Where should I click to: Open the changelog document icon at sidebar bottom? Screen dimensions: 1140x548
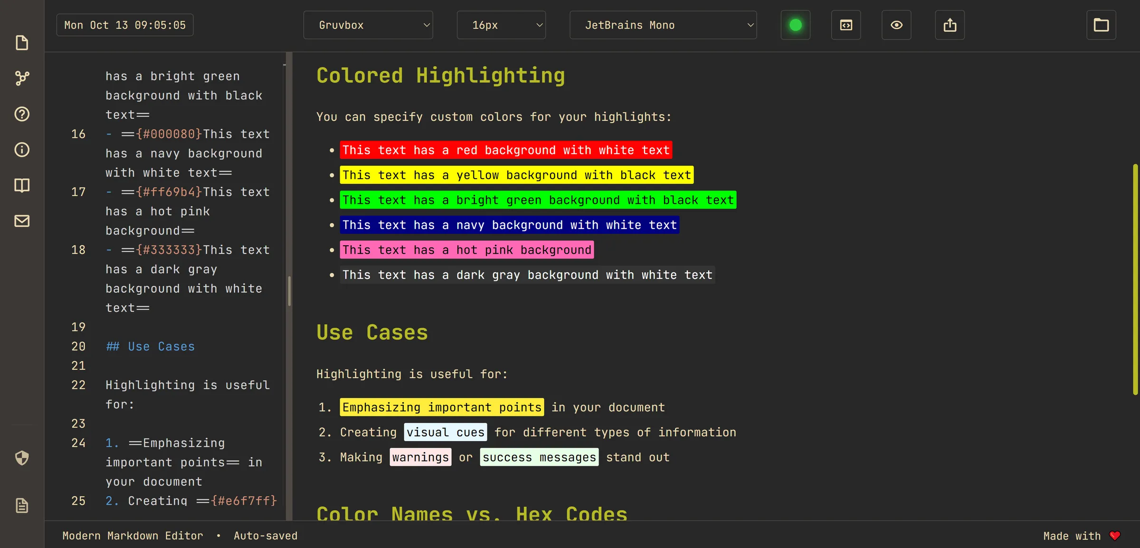click(22, 505)
